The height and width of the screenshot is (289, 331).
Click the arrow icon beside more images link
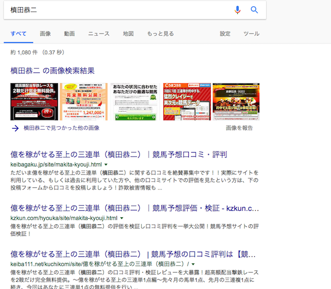pos(15,128)
